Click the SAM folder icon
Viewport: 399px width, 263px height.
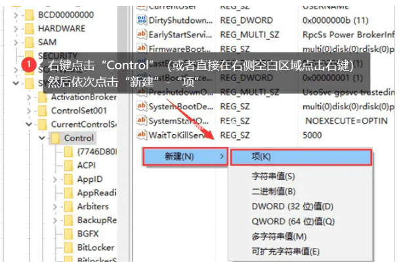pyautogui.click(x=28, y=43)
